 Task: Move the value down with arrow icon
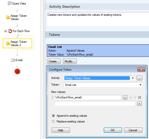(130, 97)
